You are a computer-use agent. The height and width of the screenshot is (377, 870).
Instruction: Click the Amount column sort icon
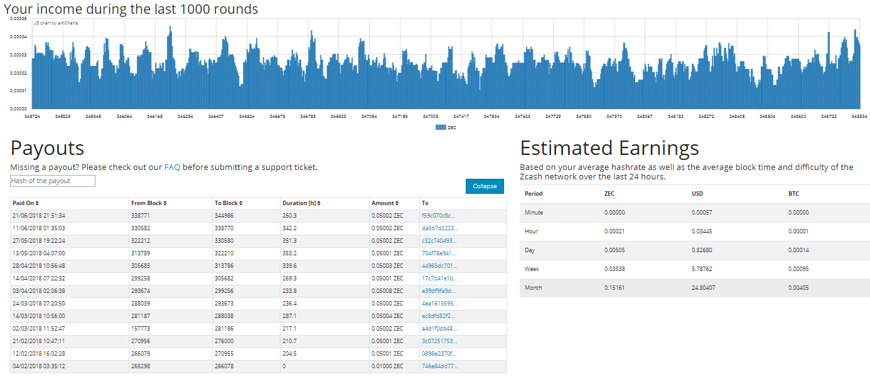pyautogui.click(x=397, y=203)
